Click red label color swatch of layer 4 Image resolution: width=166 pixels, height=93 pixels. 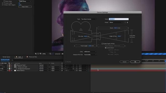(10, 71)
